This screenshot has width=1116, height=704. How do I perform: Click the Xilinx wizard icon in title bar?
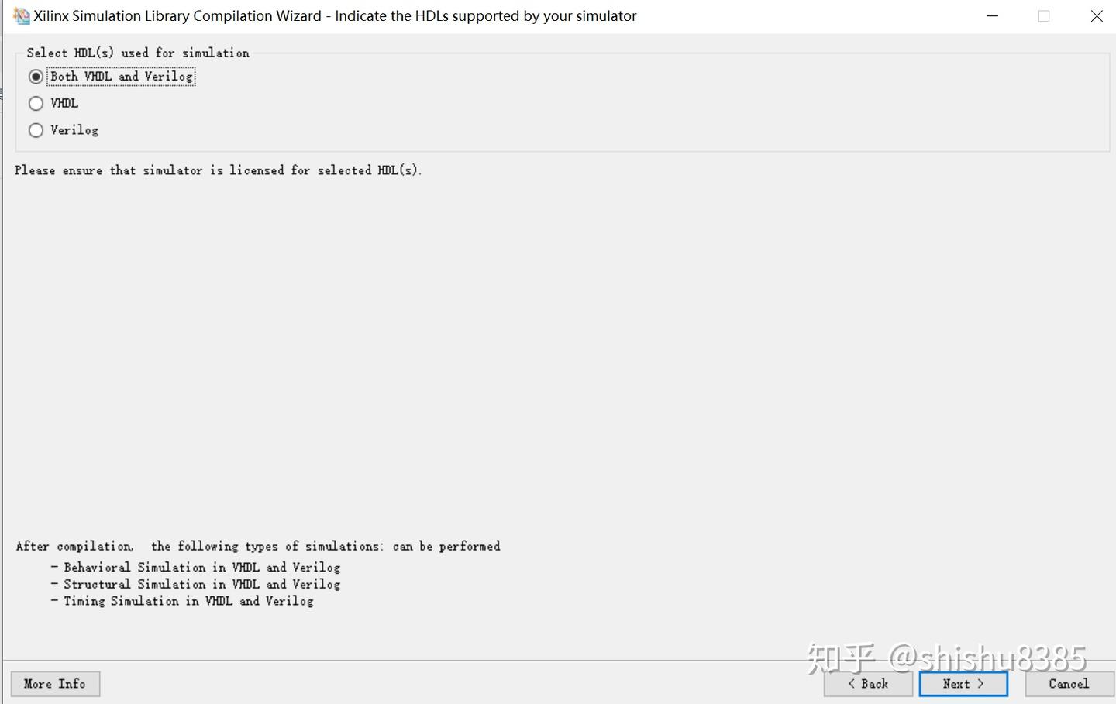pyautogui.click(x=21, y=16)
